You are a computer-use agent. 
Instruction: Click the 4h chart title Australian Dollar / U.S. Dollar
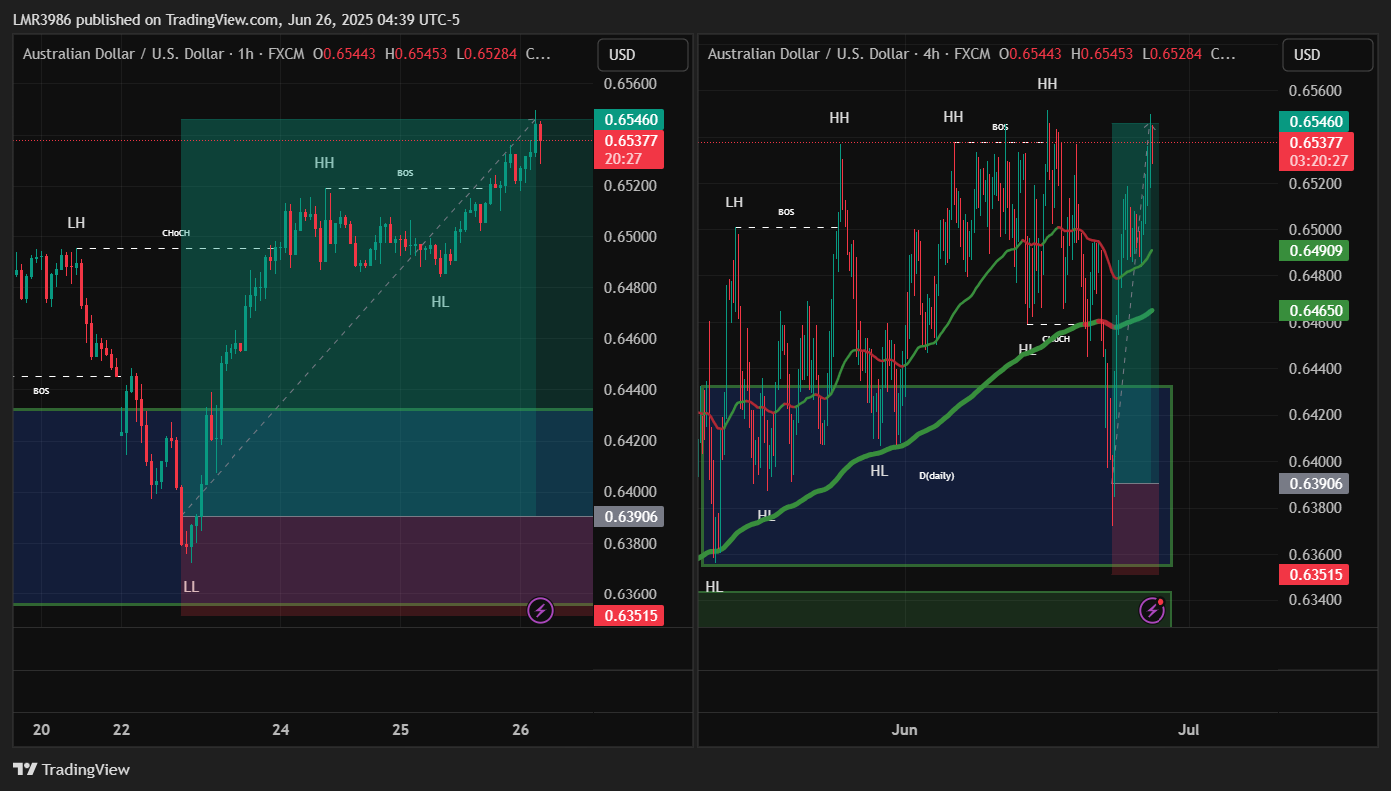tap(808, 54)
